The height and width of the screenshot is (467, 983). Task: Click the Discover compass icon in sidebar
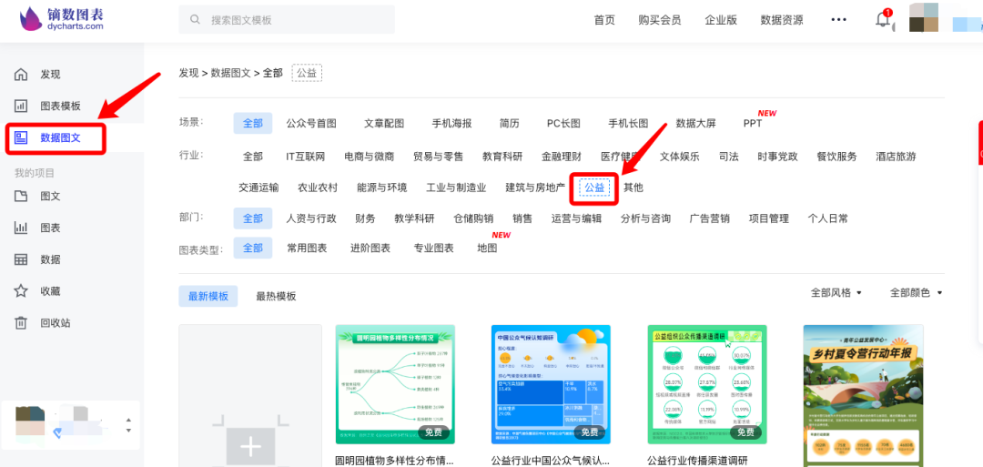(22, 75)
